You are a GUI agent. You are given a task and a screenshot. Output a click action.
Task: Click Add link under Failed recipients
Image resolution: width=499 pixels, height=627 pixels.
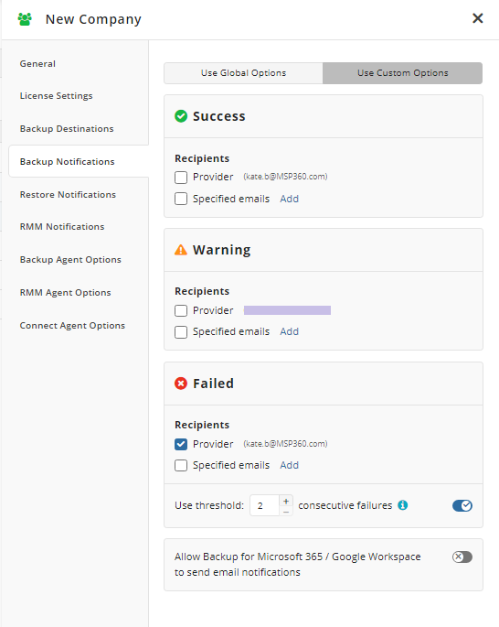(x=289, y=466)
